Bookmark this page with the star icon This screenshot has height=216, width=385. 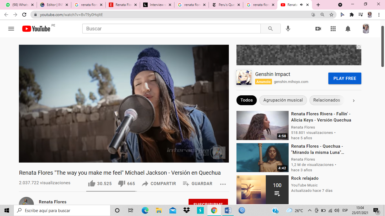pyautogui.click(x=331, y=15)
